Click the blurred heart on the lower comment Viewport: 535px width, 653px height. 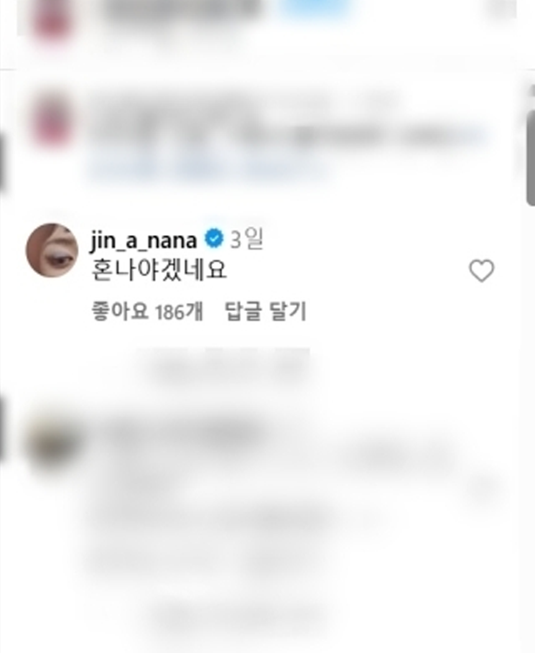(x=482, y=486)
